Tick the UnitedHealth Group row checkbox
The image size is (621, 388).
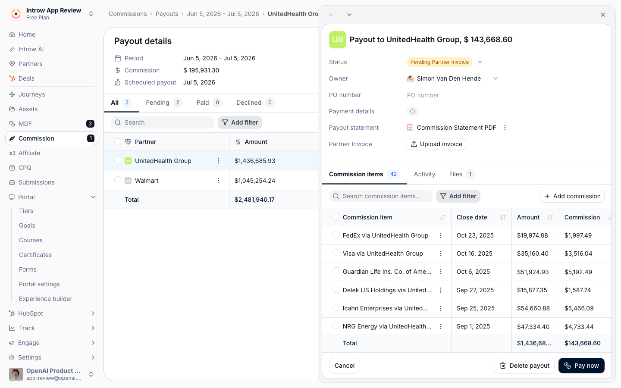tap(118, 160)
